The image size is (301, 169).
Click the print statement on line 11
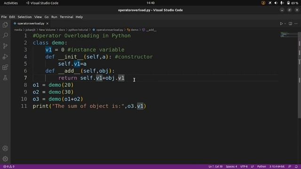89,106
